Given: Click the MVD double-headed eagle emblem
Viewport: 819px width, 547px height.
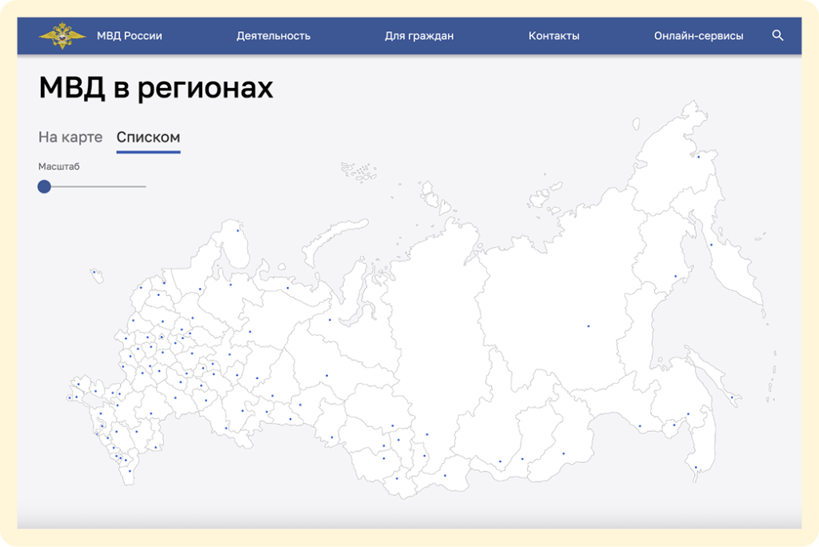Looking at the screenshot, I should 62,36.
